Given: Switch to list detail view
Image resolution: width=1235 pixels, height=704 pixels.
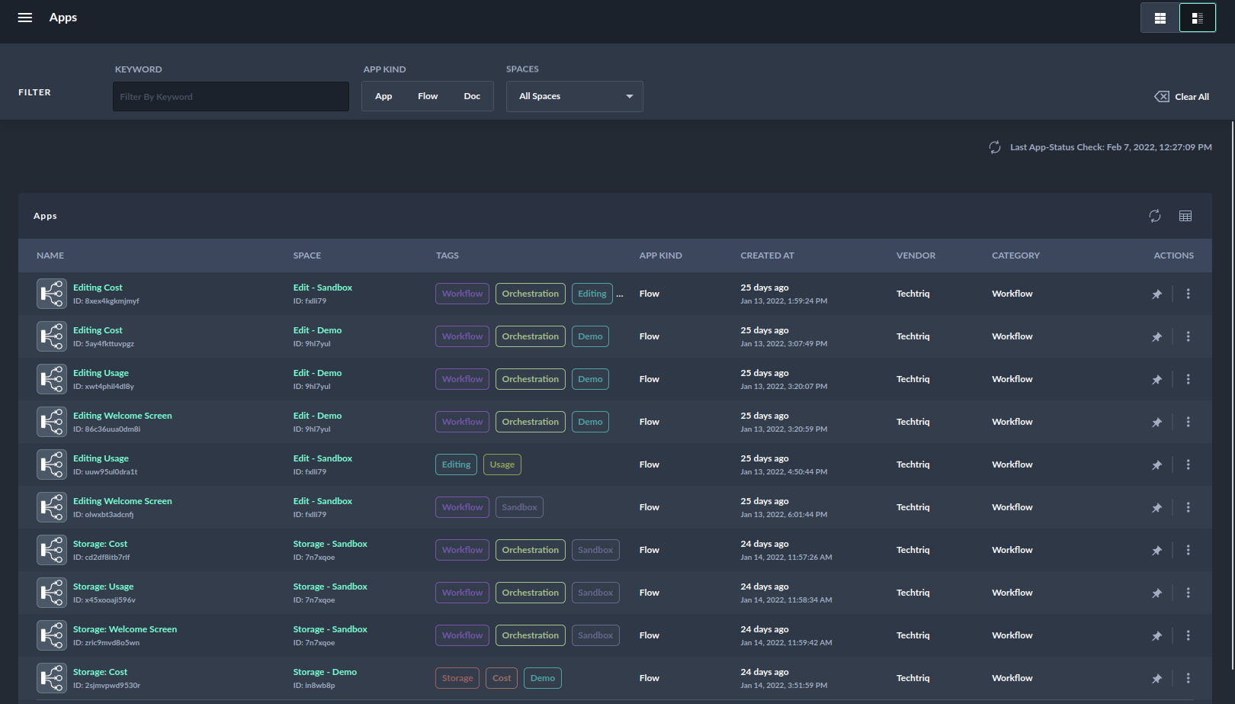Looking at the screenshot, I should [1197, 18].
